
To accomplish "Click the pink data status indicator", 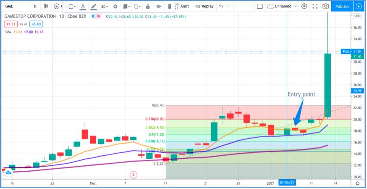I will click(x=98, y=16).
